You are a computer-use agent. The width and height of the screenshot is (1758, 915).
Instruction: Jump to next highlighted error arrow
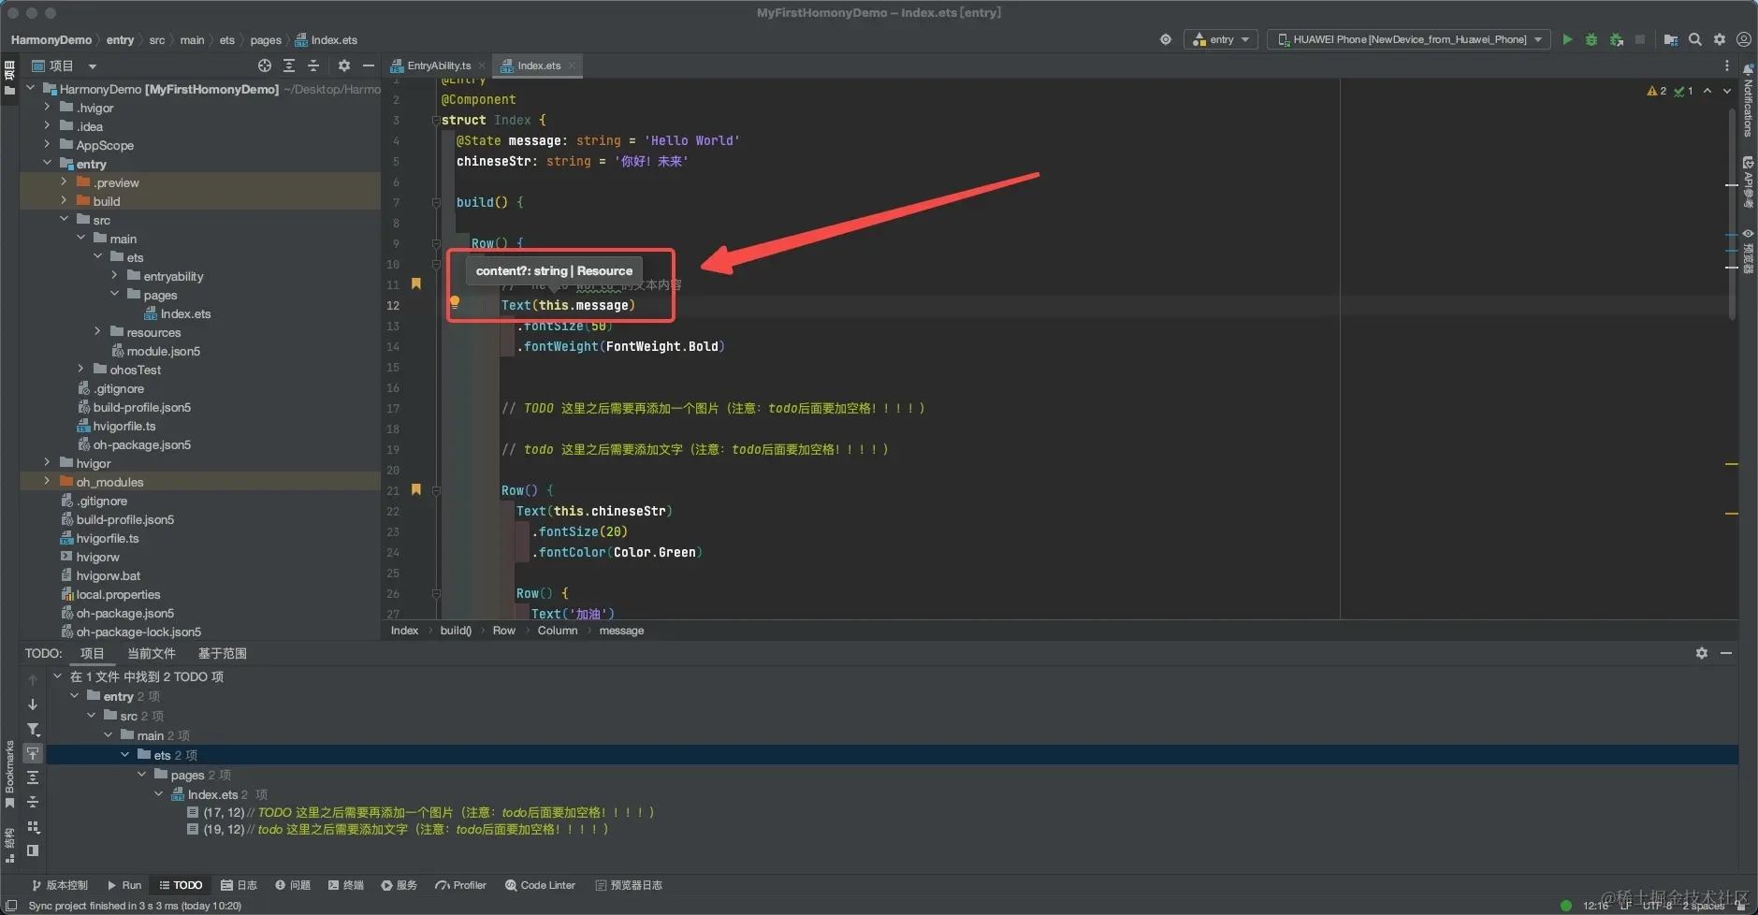point(1727,91)
